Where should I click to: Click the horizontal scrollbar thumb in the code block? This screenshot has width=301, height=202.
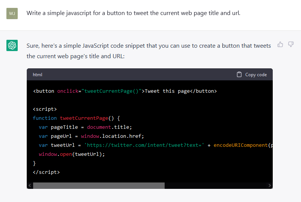point(99,185)
